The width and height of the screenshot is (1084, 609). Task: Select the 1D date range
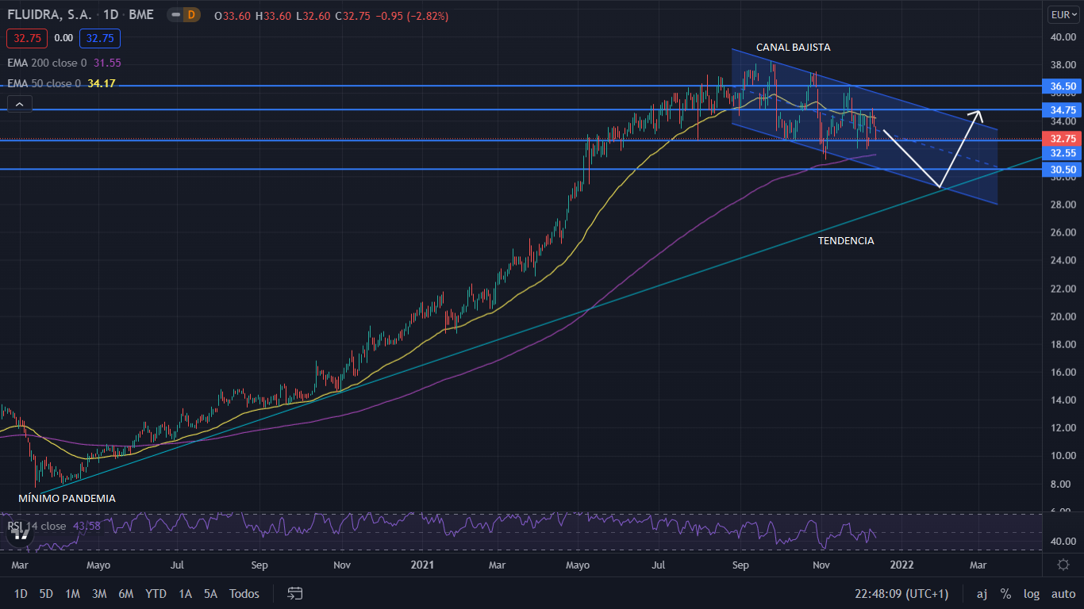[21, 593]
